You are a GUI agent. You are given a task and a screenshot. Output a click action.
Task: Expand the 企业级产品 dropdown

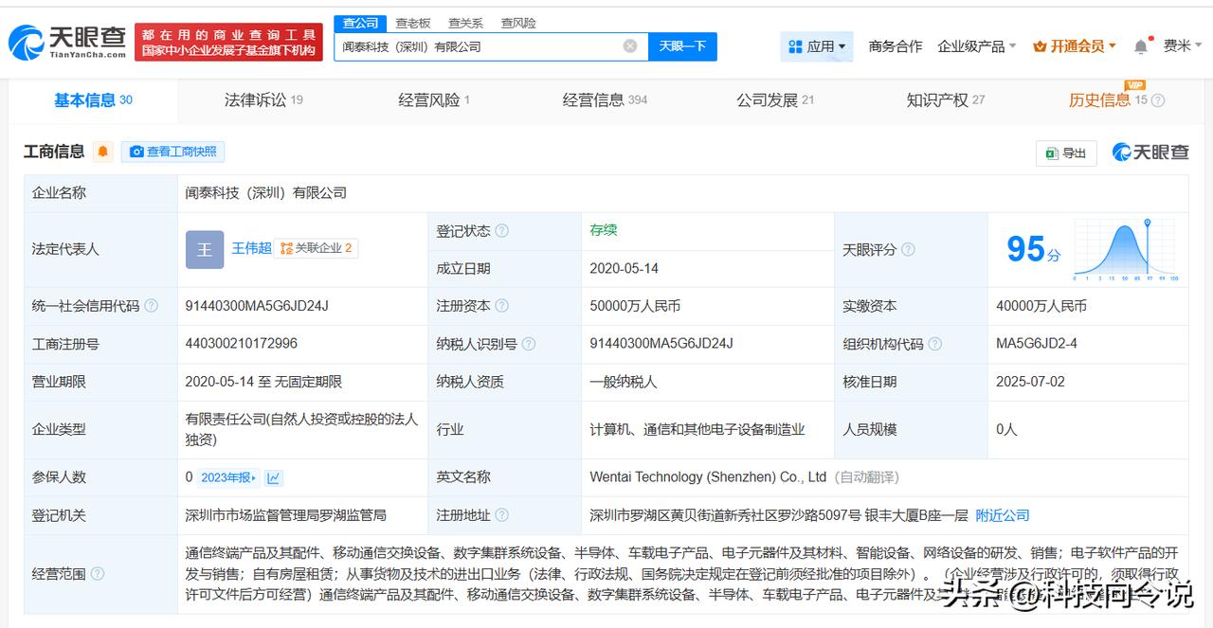coord(977,45)
